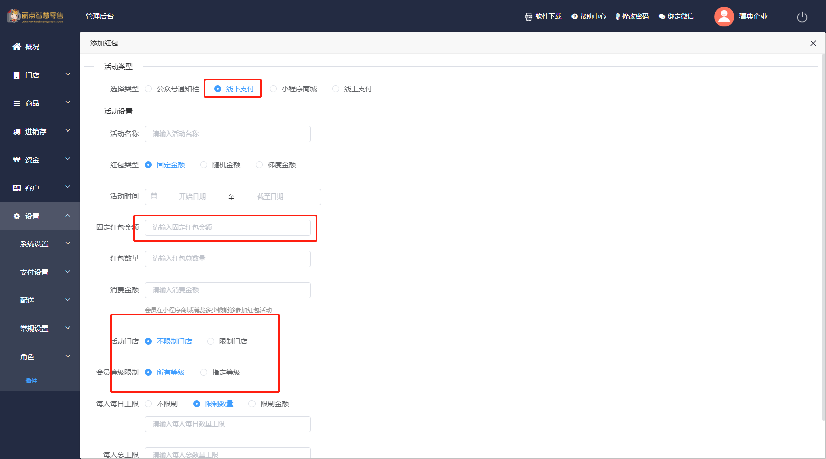The image size is (826, 459).
Task: Select 指定等级 member option
Action: coord(220,372)
